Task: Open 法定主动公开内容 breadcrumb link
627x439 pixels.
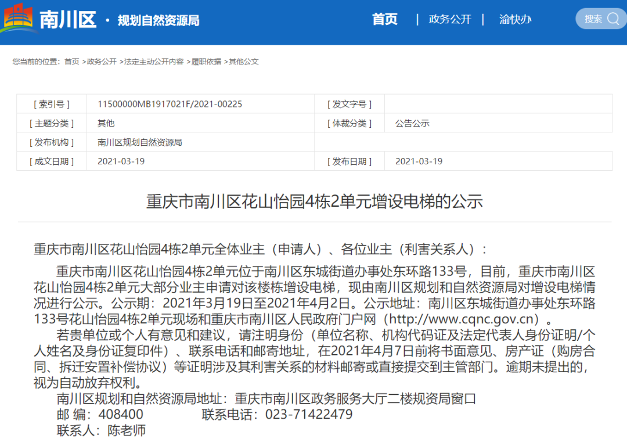Action: tap(153, 62)
